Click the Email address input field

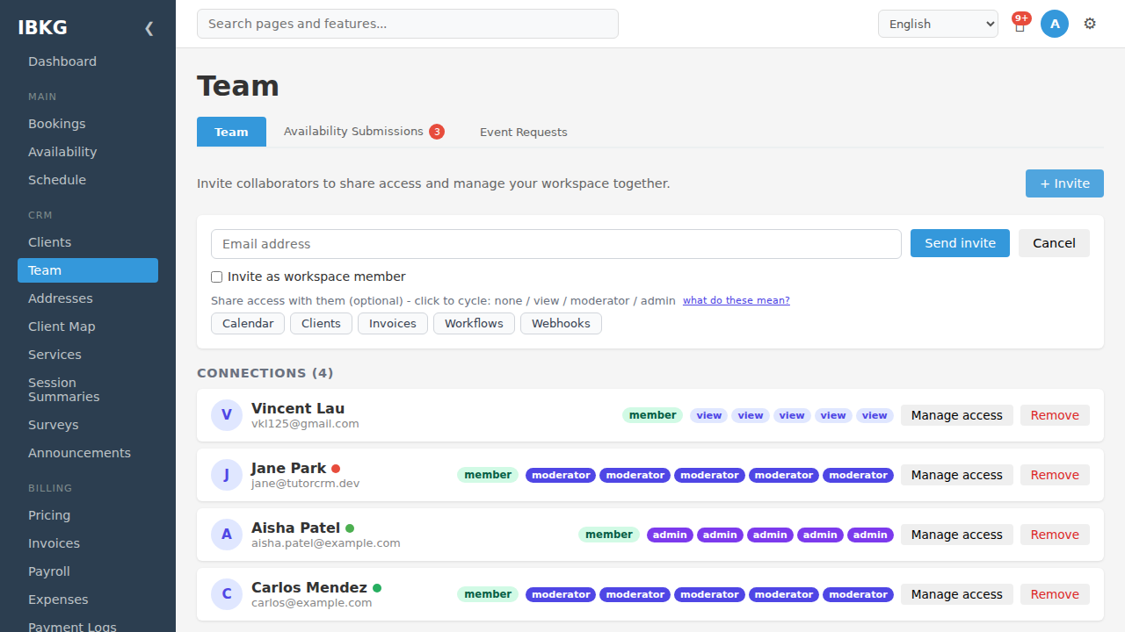click(x=556, y=244)
